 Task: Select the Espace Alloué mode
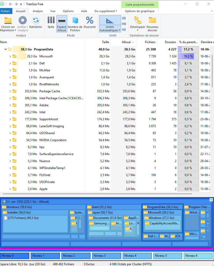pyautogui.click(x=62, y=24)
